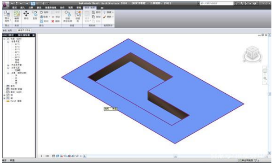Click the options bar dimension button

pyautogui.click(x=24, y=30)
